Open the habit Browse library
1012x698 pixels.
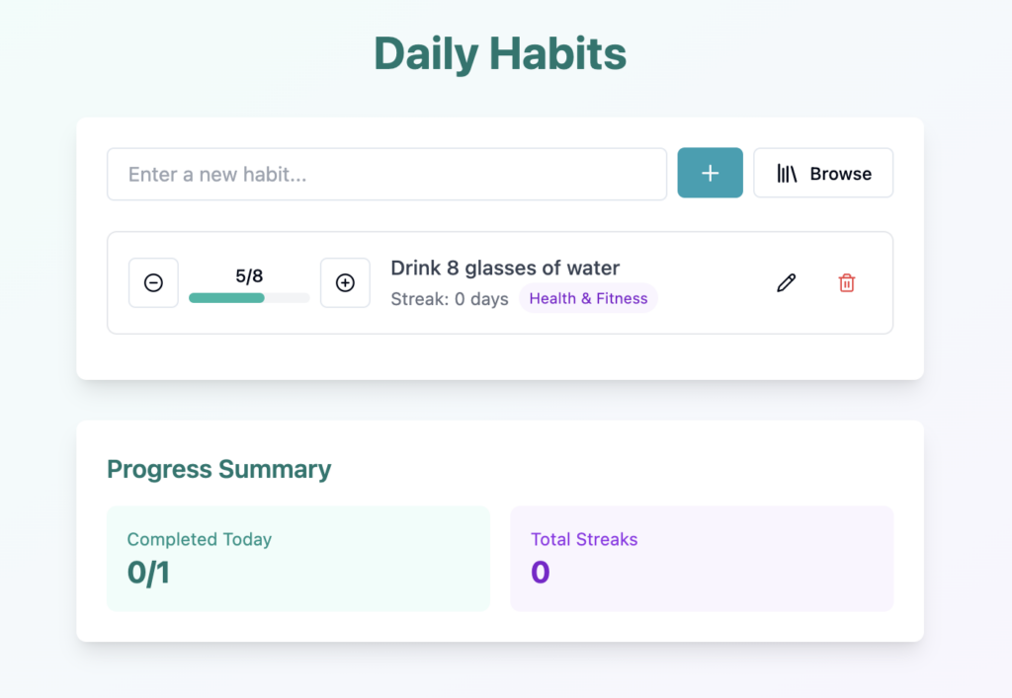click(x=823, y=173)
